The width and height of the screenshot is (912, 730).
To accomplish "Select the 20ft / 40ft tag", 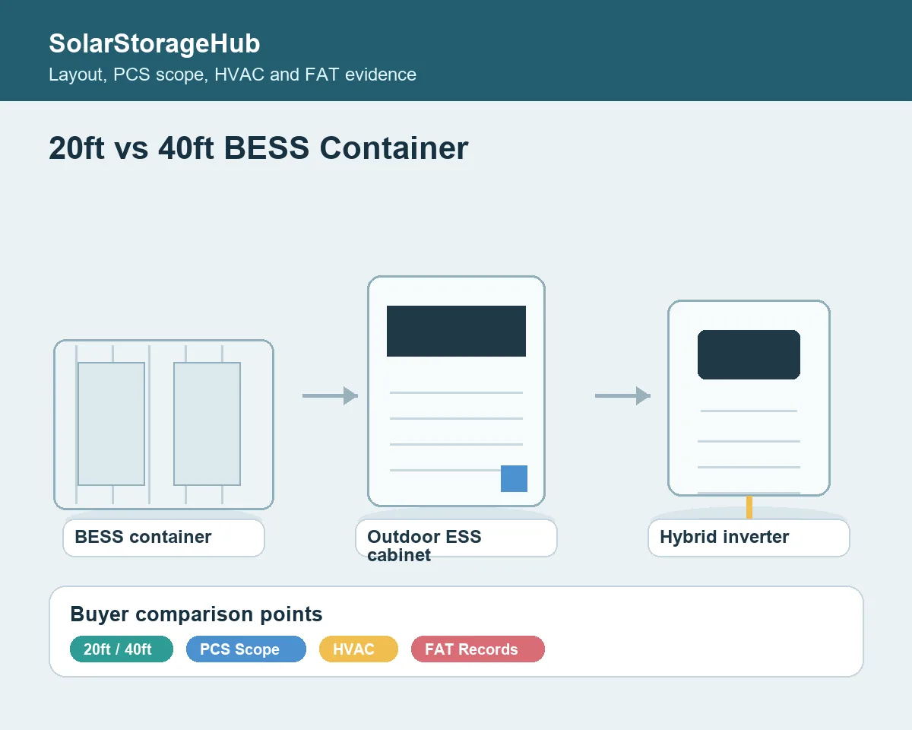I will pos(122,649).
